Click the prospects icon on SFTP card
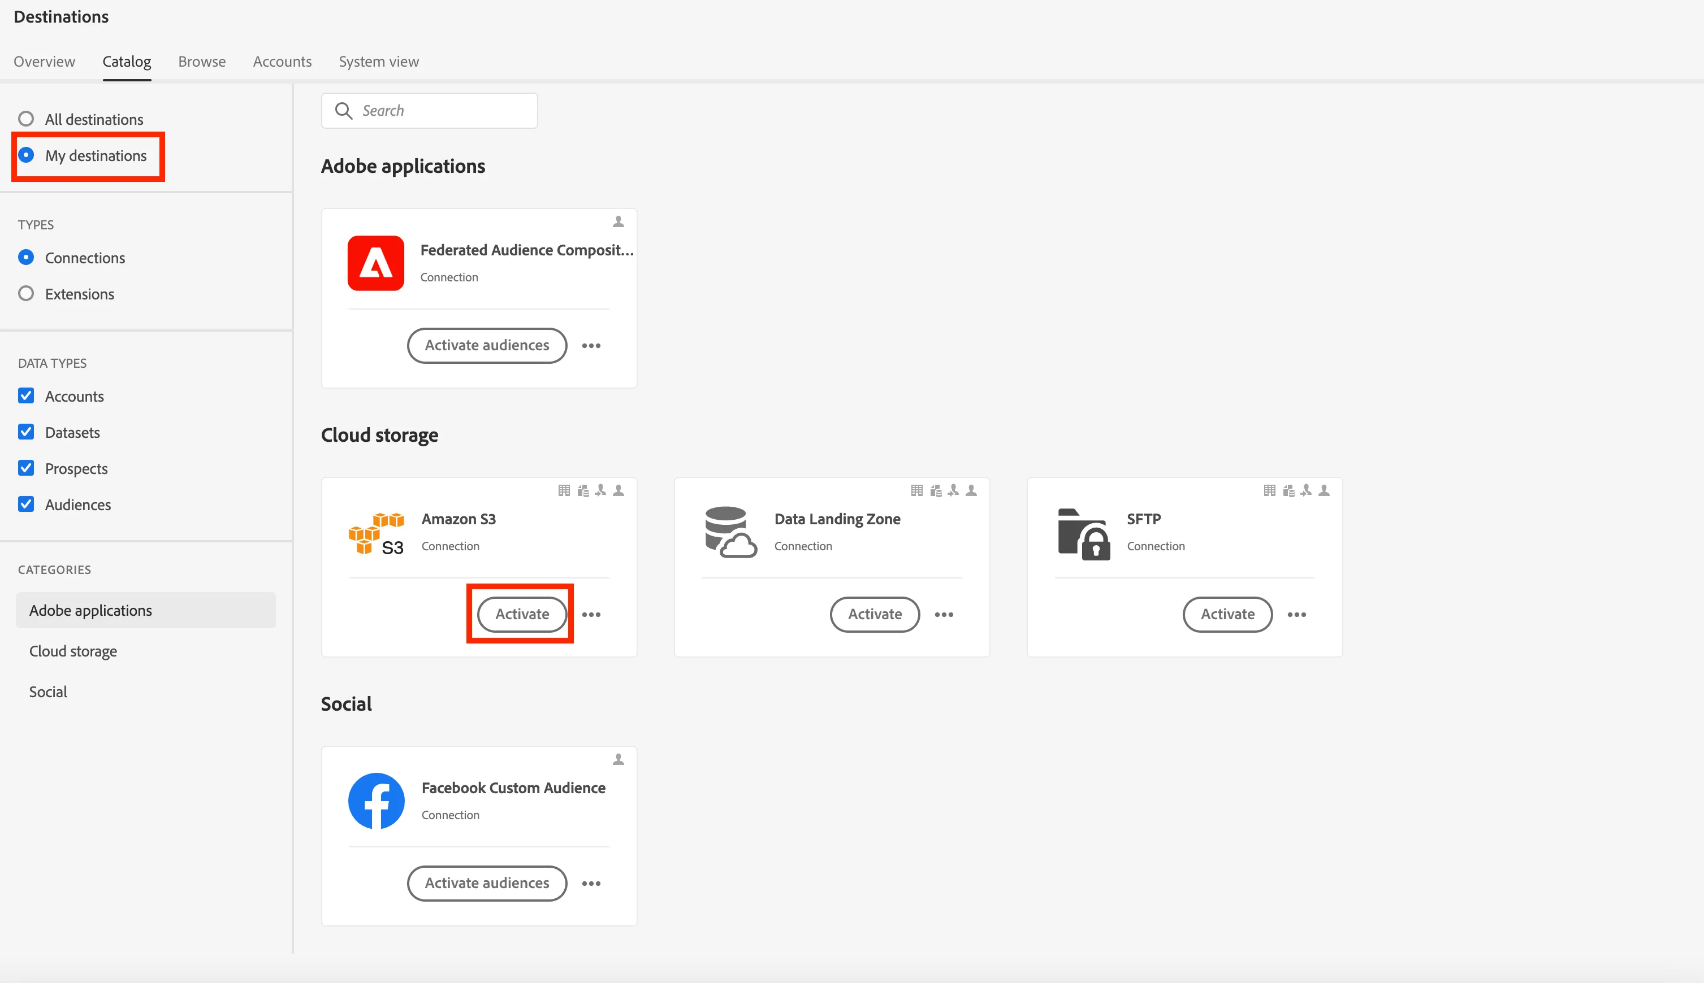The image size is (1704, 983). pyautogui.click(x=1306, y=491)
